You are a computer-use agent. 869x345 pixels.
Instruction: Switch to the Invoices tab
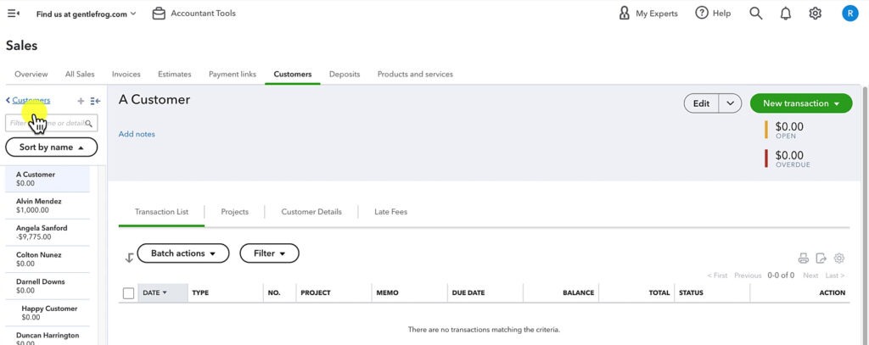click(126, 75)
